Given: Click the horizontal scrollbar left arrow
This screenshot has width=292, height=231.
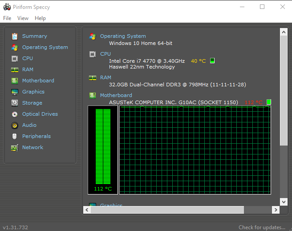Looking at the screenshot, I should 87,210.
